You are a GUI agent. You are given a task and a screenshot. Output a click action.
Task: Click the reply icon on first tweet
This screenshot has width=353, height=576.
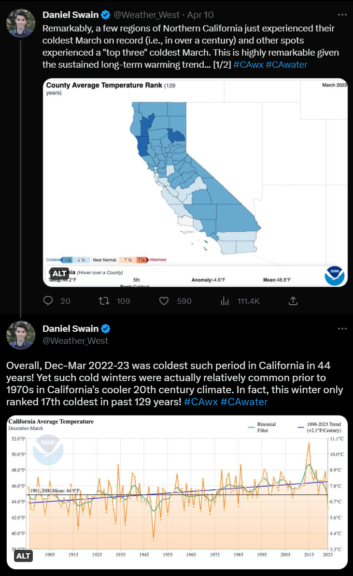(x=48, y=301)
